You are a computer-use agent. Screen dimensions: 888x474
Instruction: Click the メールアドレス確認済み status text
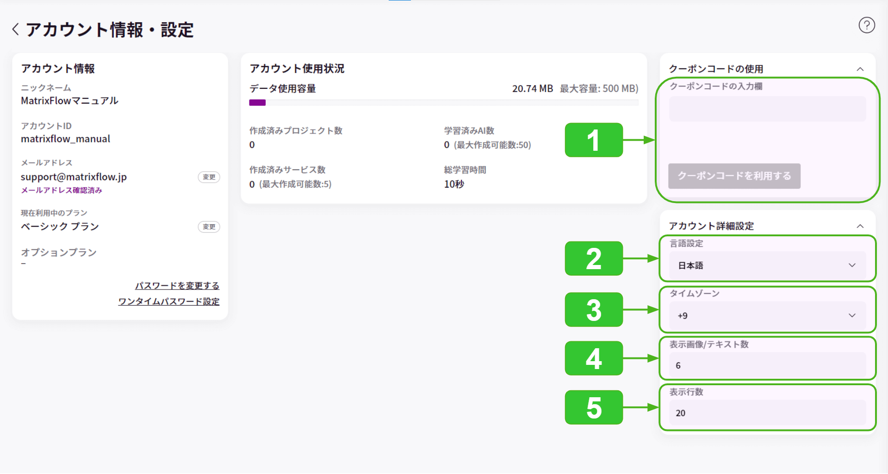tap(61, 190)
